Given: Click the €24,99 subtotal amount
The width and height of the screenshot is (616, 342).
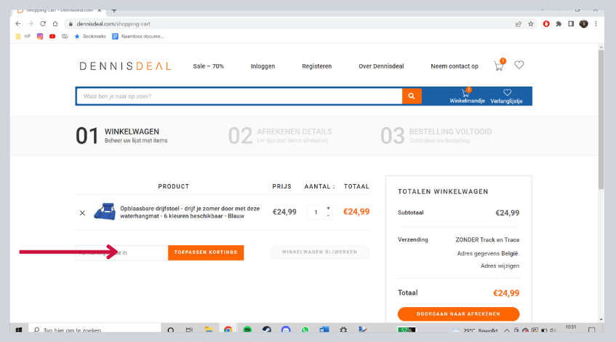Looking at the screenshot, I should click(507, 212).
